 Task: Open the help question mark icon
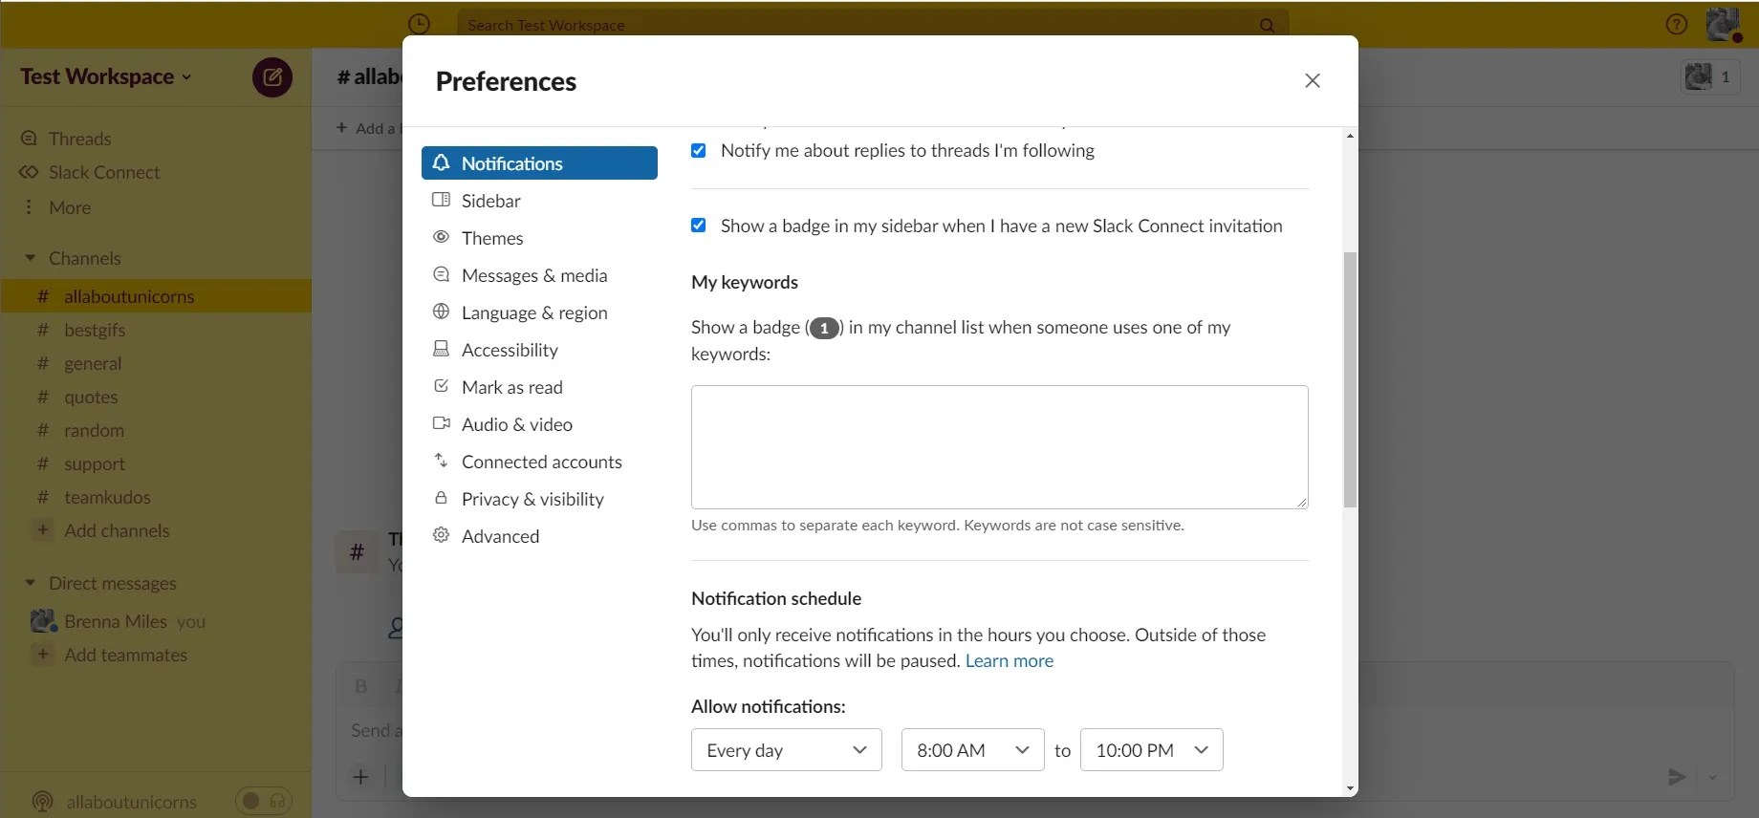(1677, 25)
